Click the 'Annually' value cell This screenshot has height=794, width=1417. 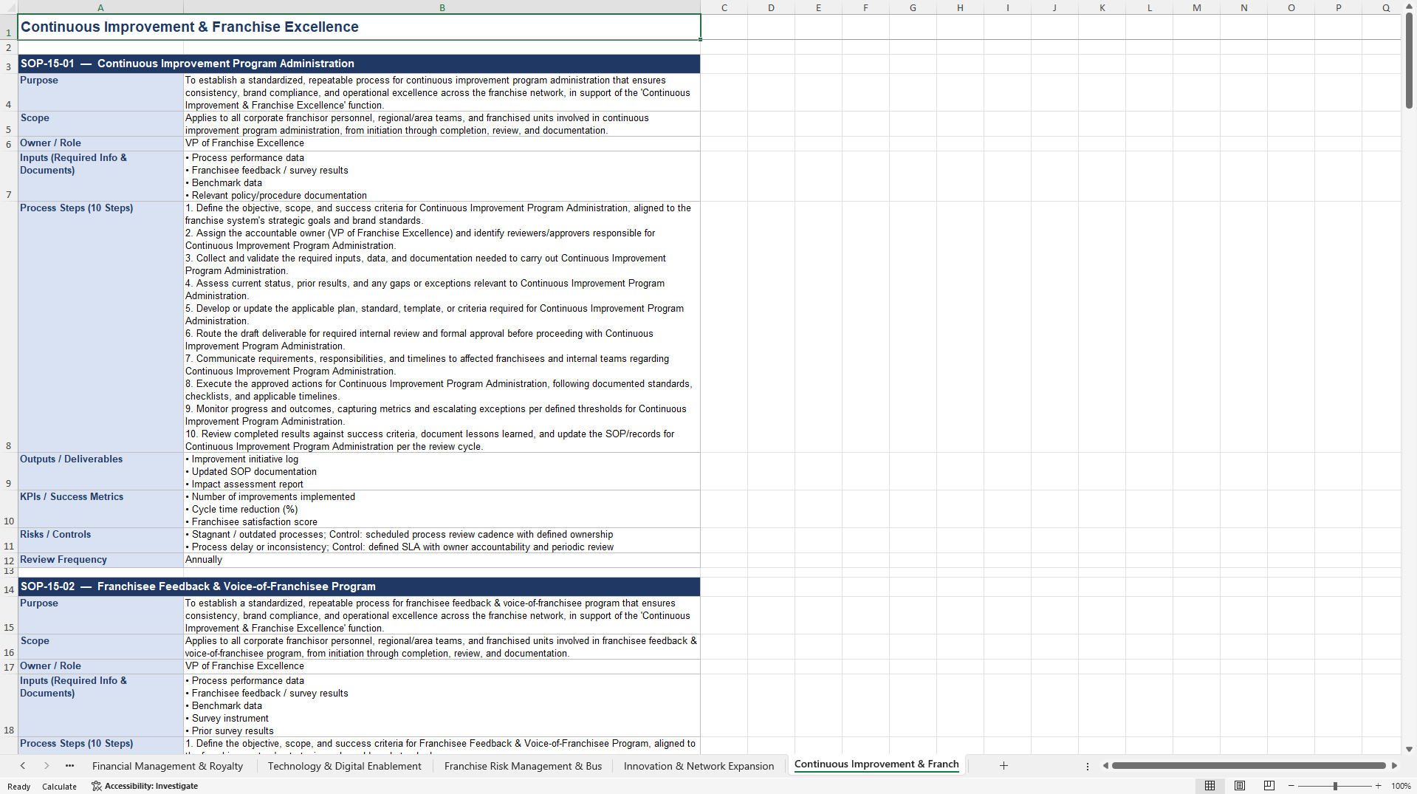(442, 560)
